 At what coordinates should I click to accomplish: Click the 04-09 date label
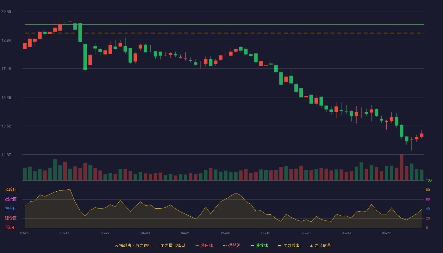pyautogui.click(x=145, y=233)
